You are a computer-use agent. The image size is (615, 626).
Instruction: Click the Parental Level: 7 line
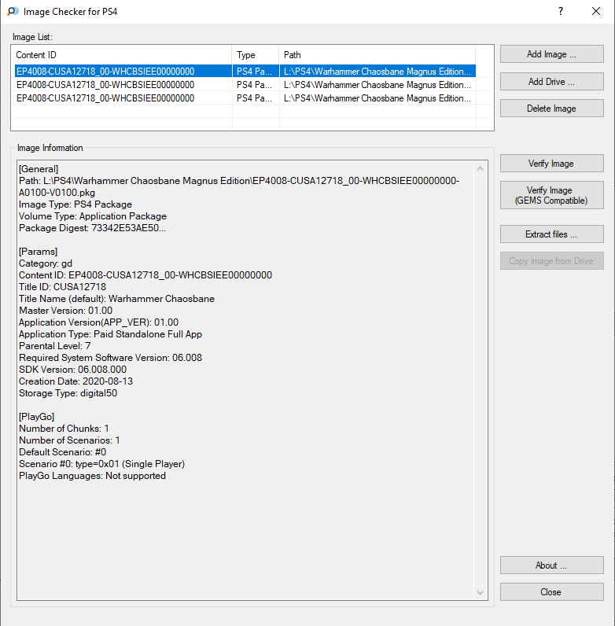[55, 346]
